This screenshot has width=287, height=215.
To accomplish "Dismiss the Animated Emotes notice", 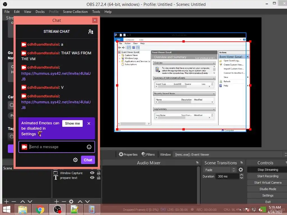I will (89, 123).
